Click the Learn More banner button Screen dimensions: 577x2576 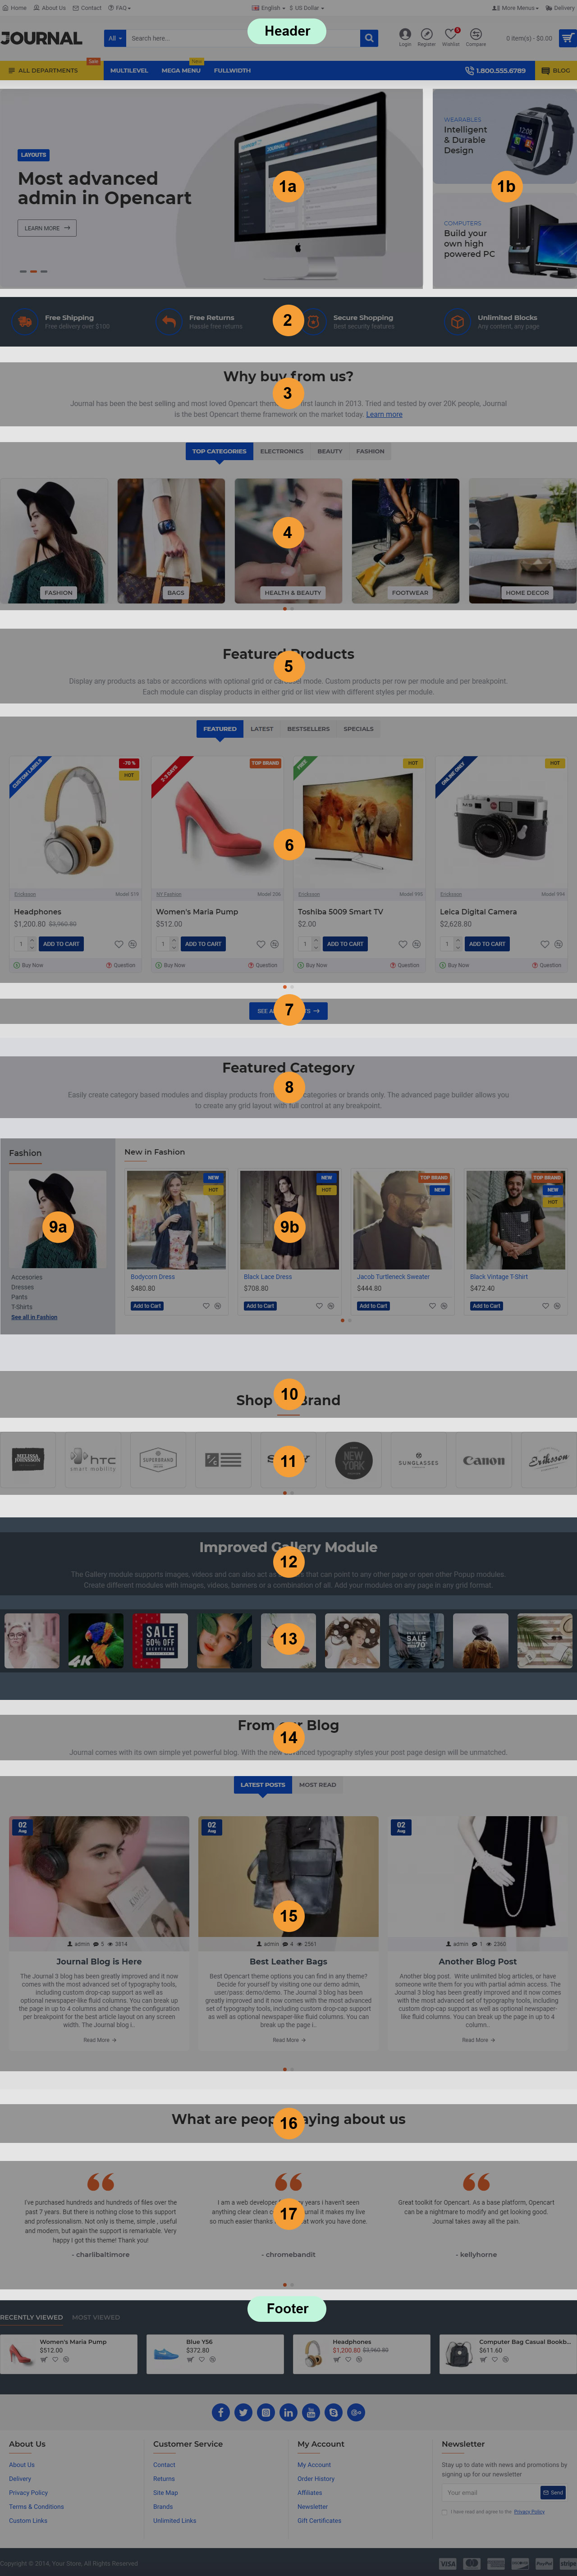click(x=47, y=228)
